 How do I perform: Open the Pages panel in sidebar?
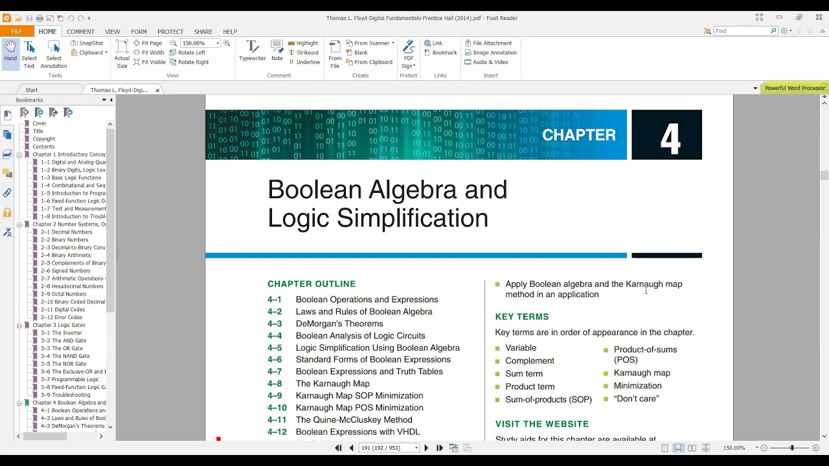7,135
